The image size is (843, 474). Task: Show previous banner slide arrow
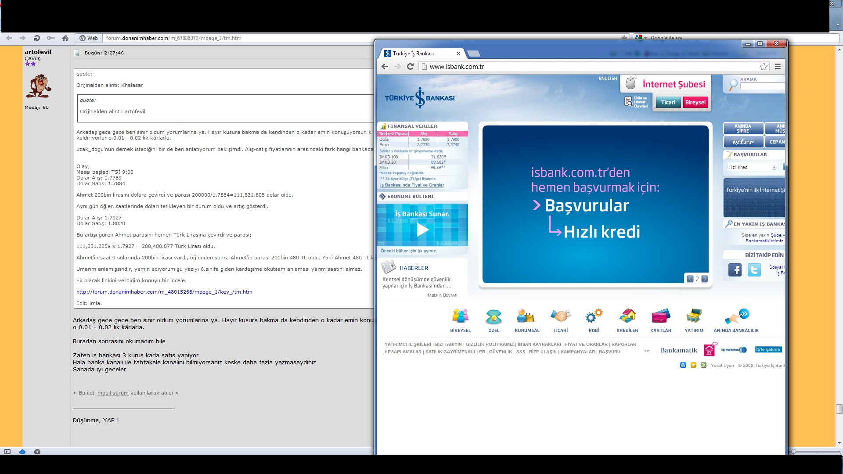click(x=690, y=279)
